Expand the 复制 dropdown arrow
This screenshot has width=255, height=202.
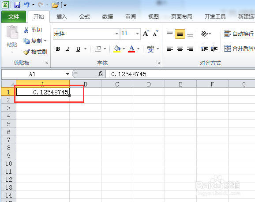click(x=45, y=41)
